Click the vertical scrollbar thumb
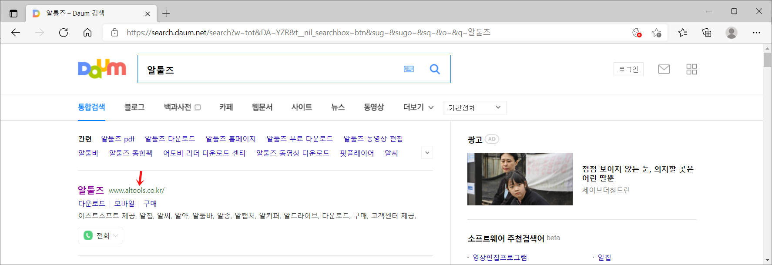 pyautogui.click(x=767, y=60)
